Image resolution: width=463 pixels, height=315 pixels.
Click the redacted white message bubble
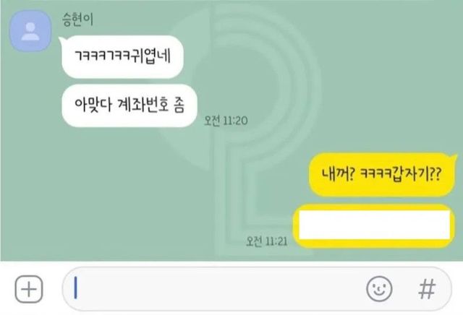[x=374, y=225]
